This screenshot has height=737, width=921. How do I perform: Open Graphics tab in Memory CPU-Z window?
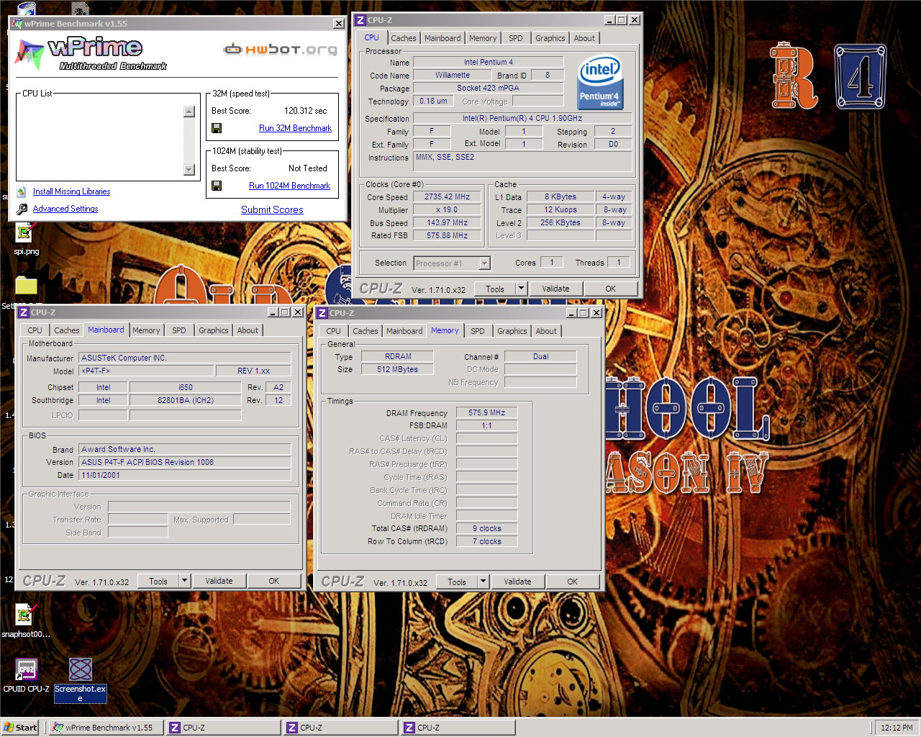click(x=512, y=331)
